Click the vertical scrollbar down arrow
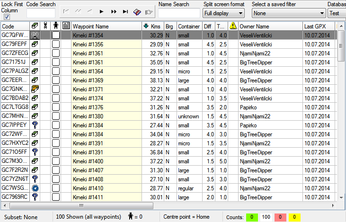Viewport: 346px width, 222px height. [x=341, y=198]
